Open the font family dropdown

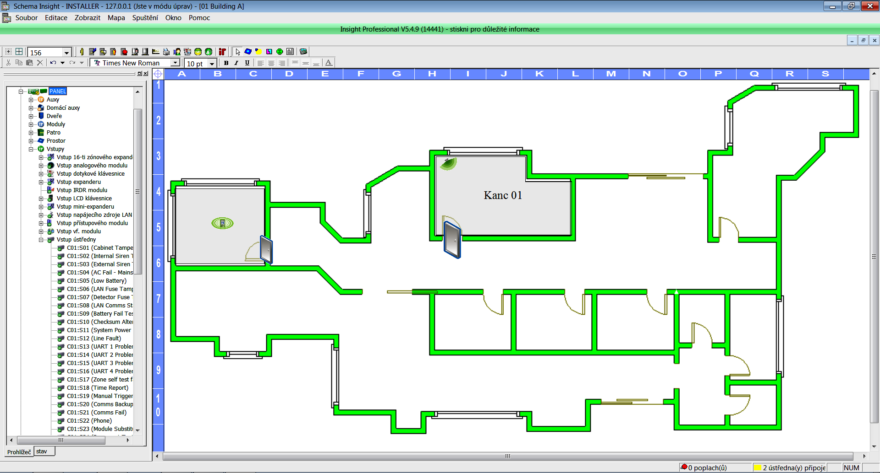176,63
